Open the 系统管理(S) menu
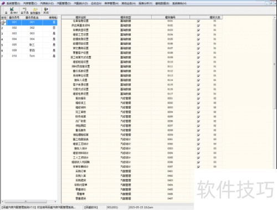This screenshot has width=277, height=210. 13,3
